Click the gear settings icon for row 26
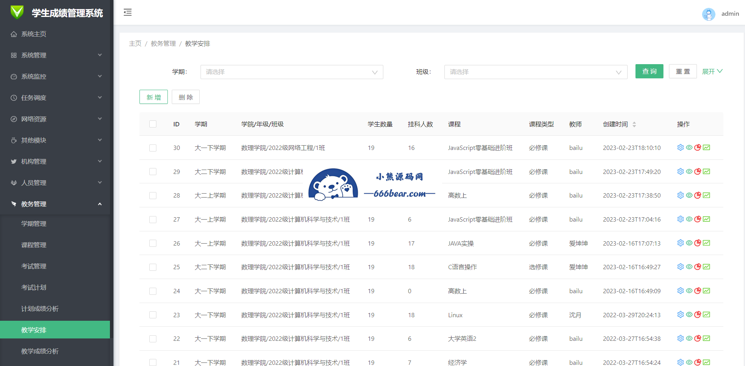This screenshot has width=745, height=366. coord(680,243)
